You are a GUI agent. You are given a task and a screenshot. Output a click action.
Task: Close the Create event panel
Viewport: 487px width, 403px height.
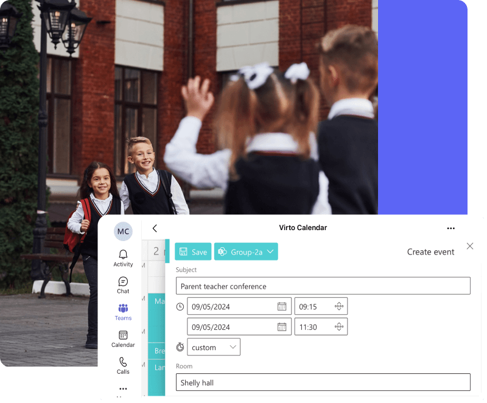pos(471,247)
